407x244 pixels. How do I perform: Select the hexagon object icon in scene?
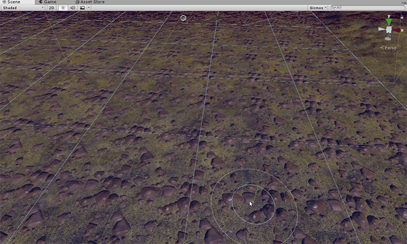tap(184, 18)
